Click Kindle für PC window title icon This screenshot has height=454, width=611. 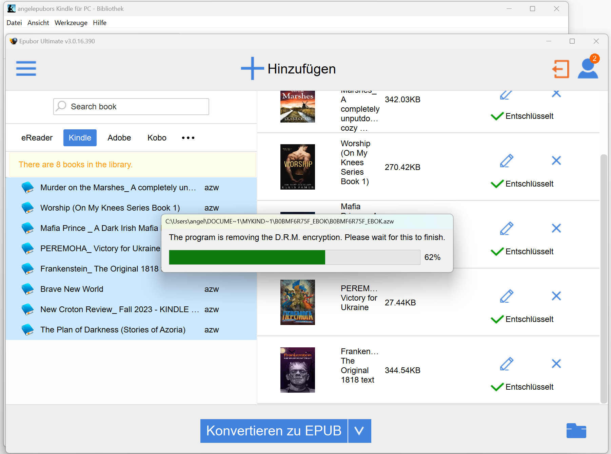pyautogui.click(x=11, y=8)
